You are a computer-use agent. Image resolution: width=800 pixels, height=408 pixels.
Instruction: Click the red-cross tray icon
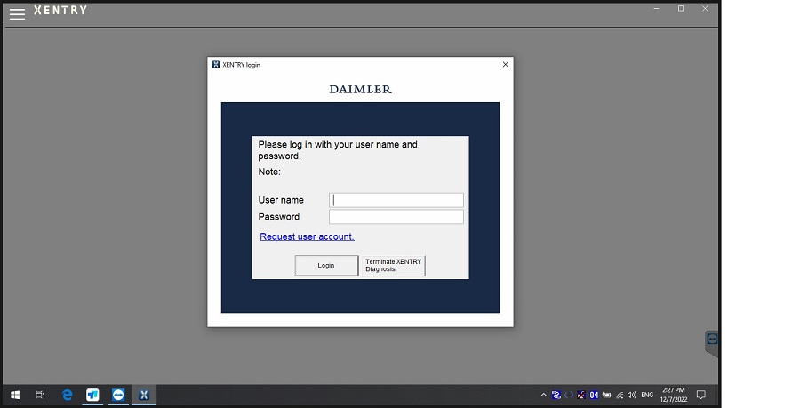(x=581, y=395)
